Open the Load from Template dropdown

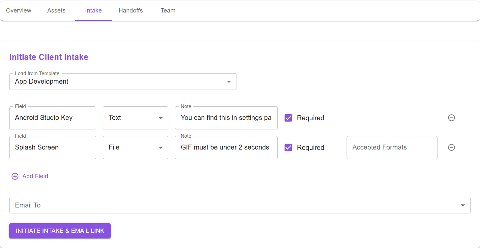click(229, 81)
